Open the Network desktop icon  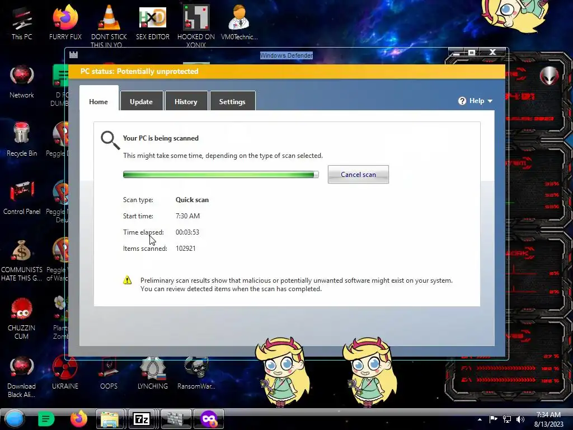click(22, 81)
